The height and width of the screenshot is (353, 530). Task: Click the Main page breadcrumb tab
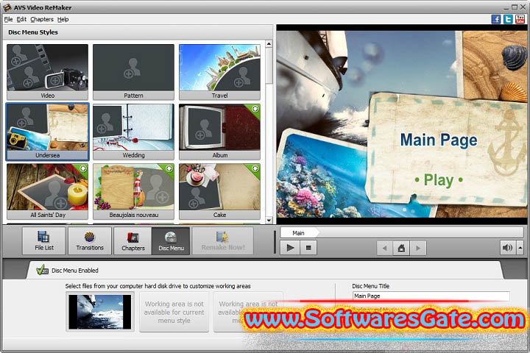click(299, 232)
